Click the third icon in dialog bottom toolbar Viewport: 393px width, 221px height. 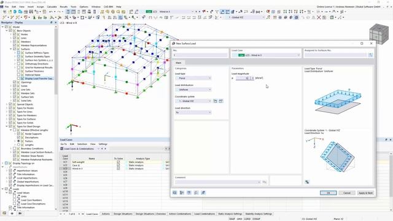tap(189, 193)
